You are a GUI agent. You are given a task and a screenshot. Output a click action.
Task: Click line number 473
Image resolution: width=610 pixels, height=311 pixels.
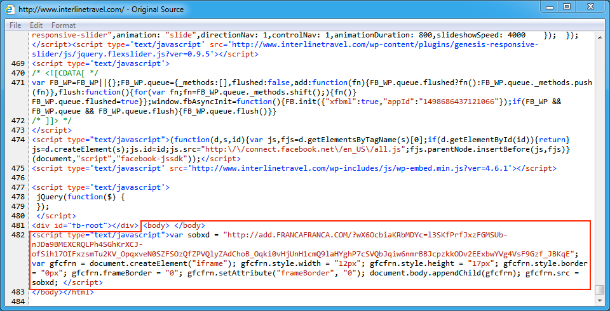pos(18,130)
